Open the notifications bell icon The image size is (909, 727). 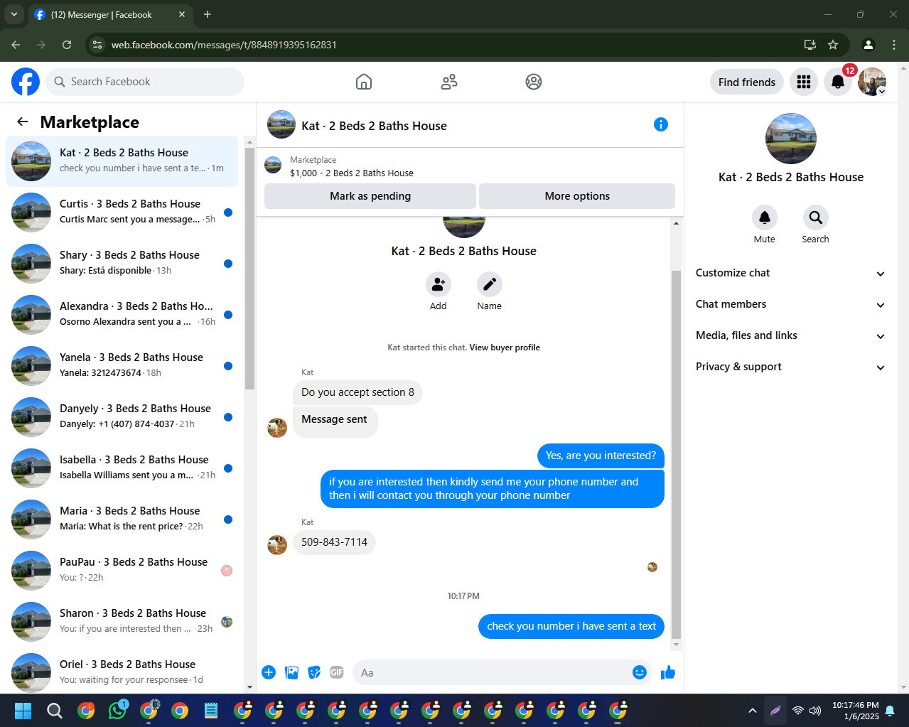click(x=838, y=82)
